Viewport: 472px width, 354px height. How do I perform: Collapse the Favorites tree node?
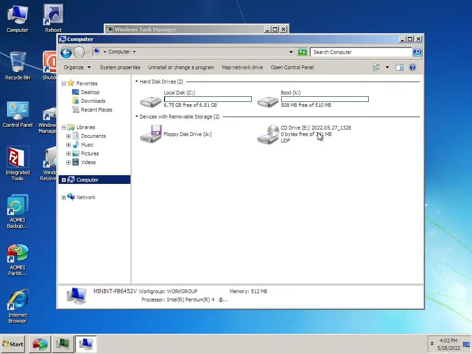coord(64,84)
